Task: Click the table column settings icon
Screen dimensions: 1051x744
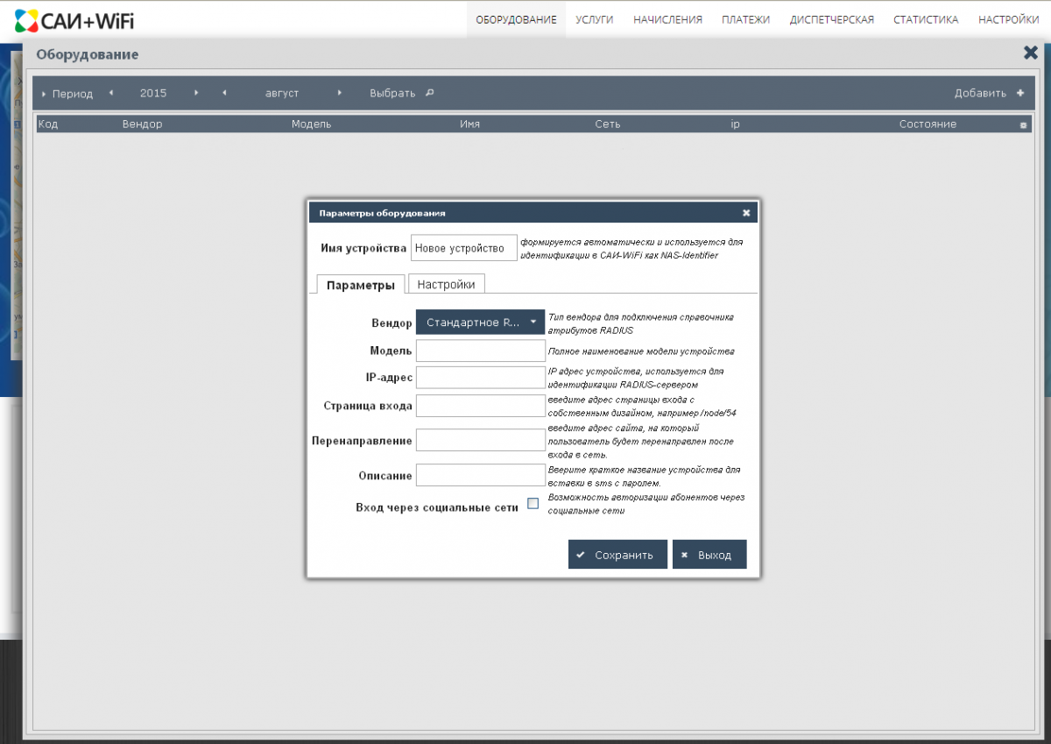Action: (x=1023, y=125)
